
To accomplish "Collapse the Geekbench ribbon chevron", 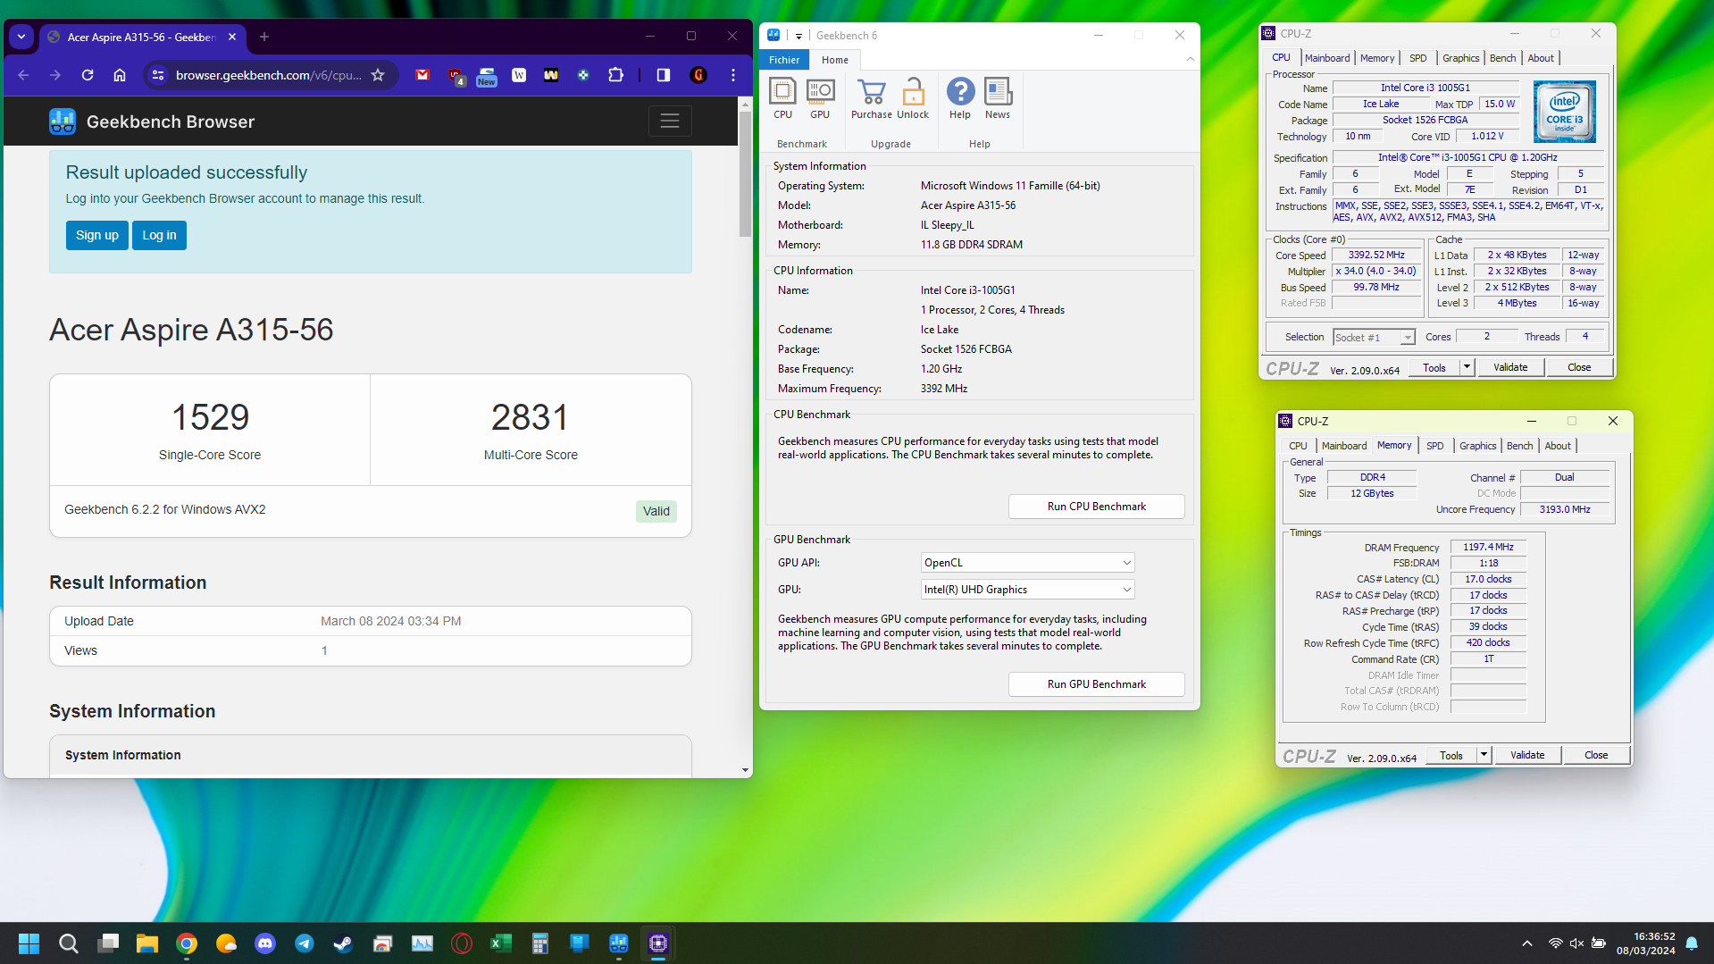I will coord(1190,60).
